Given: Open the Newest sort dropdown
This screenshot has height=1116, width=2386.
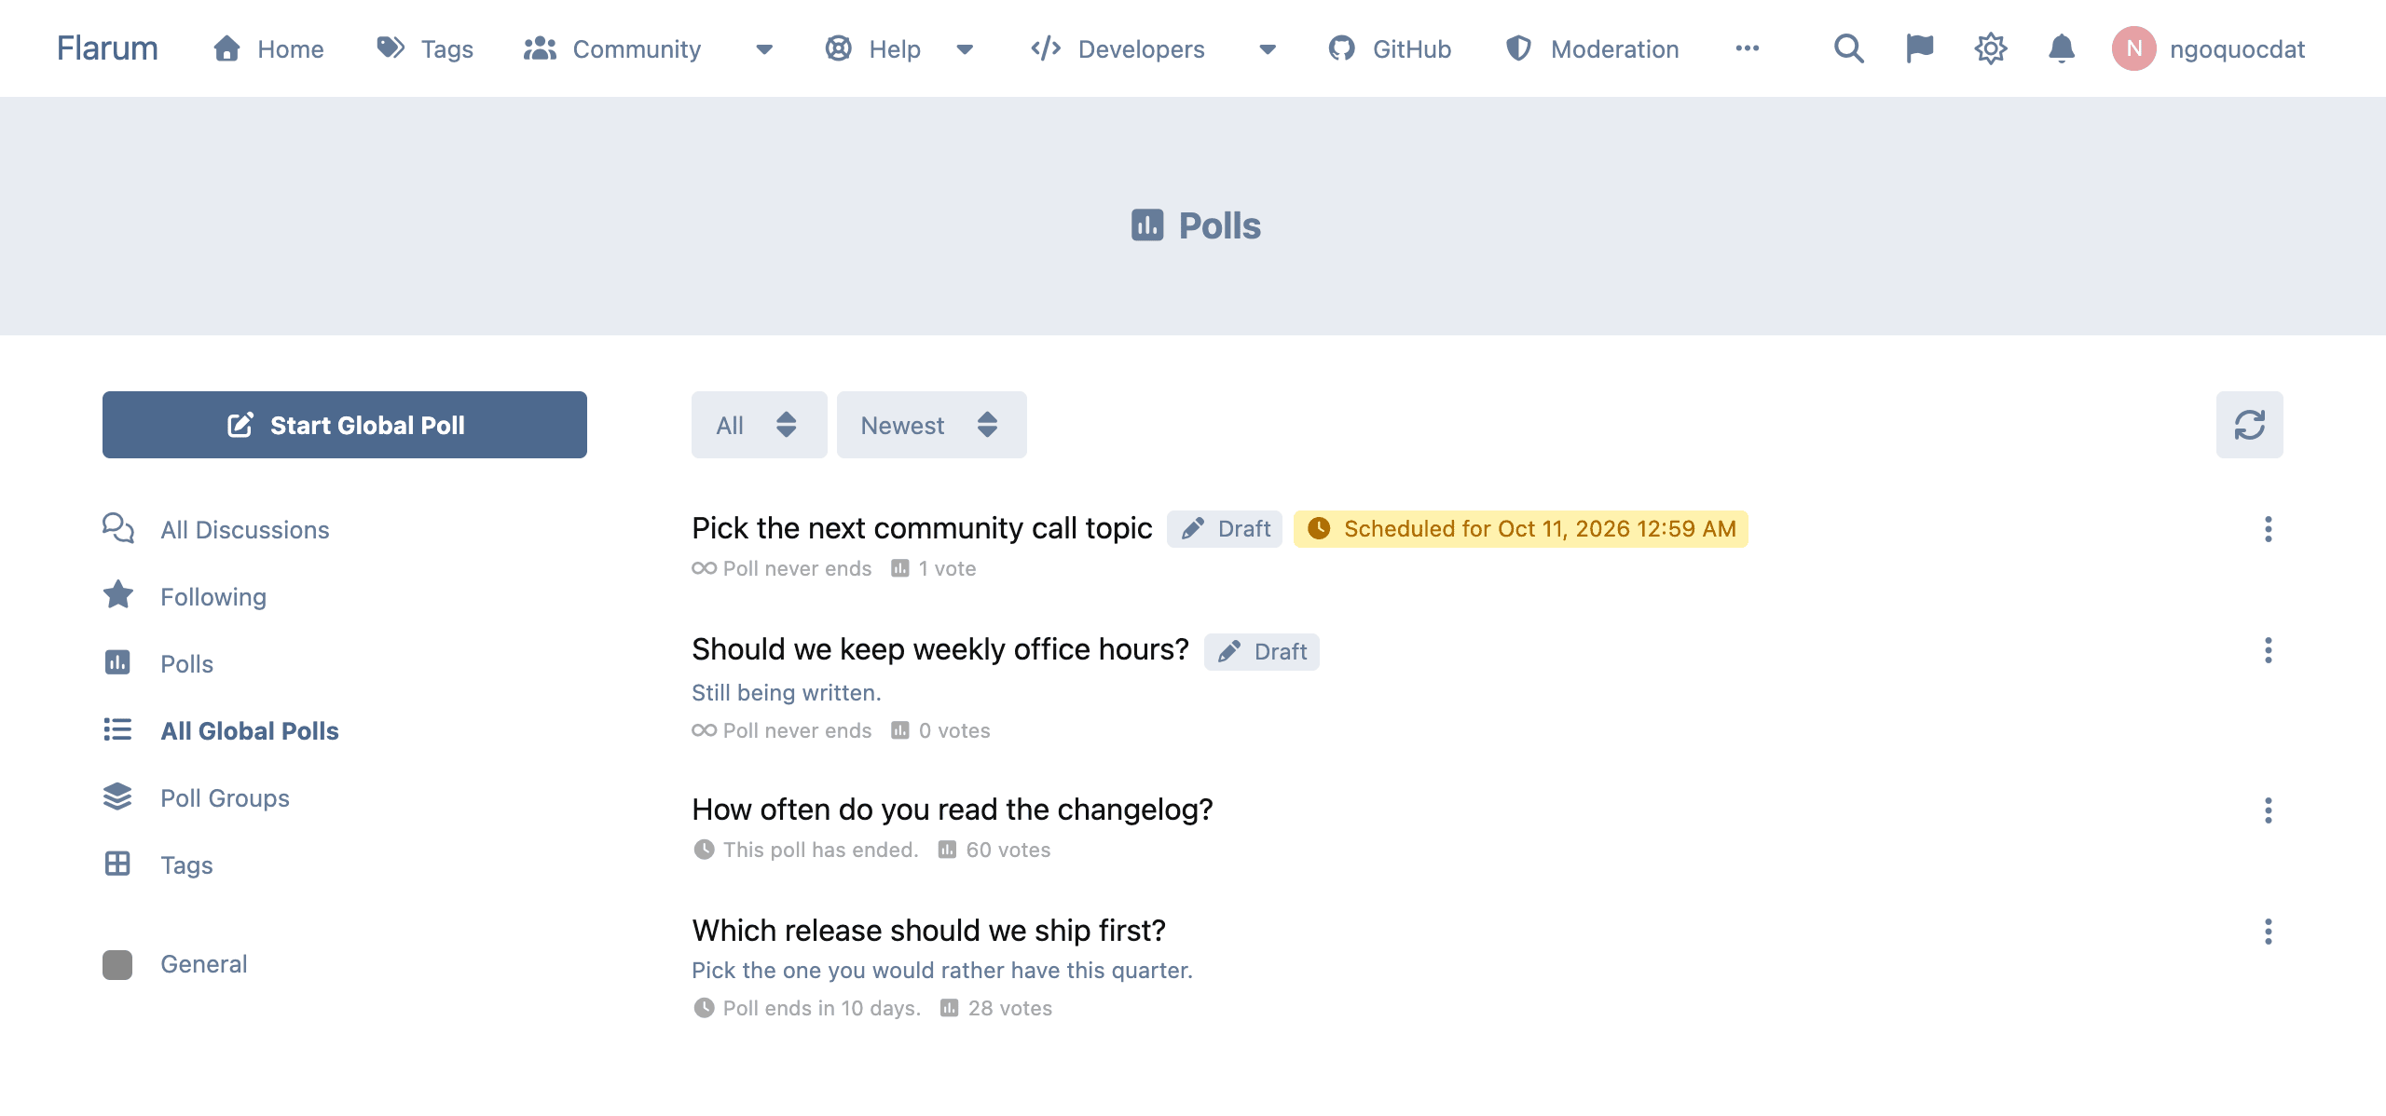Looking at the screenshot, I should pyautogui.click(x=931, y=425).
